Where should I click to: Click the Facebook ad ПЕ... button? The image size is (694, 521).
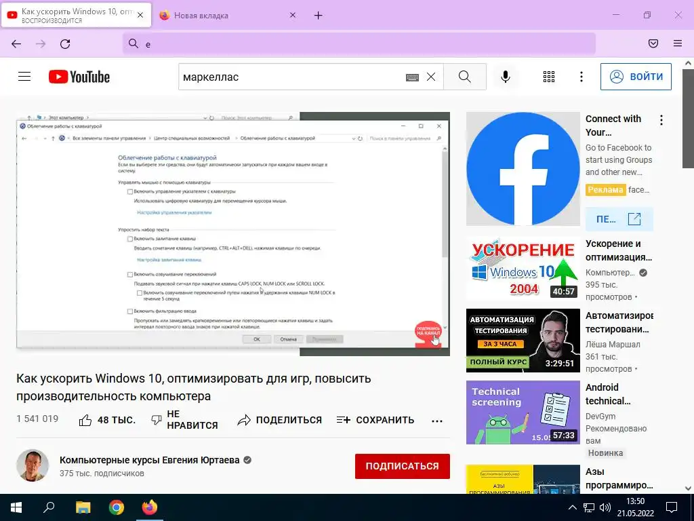tap(619, 219)
